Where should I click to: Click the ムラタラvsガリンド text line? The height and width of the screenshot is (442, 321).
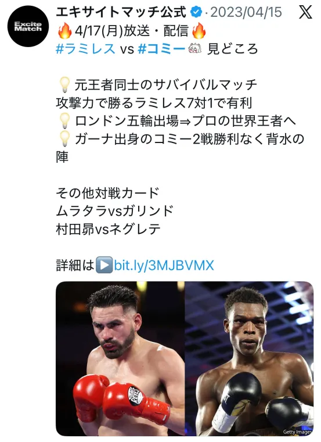[x=114, y=211]
